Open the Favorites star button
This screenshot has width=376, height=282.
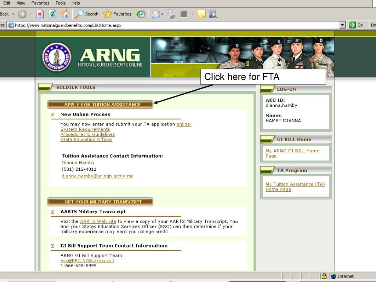coord(117,14)
